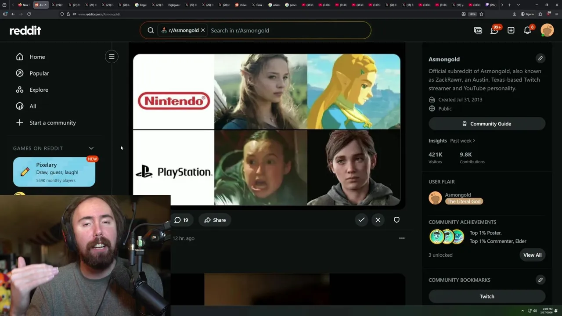
Task: Click the create post plus icon
Action: (511, 30)
